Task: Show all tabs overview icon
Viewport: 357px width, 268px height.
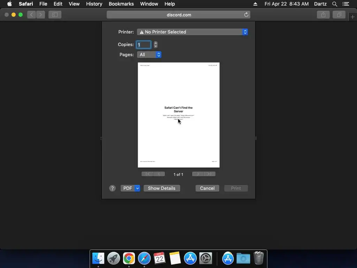Action: [339, 15]
